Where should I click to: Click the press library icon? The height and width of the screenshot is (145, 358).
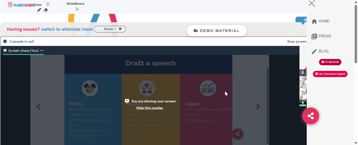point(314,36)
